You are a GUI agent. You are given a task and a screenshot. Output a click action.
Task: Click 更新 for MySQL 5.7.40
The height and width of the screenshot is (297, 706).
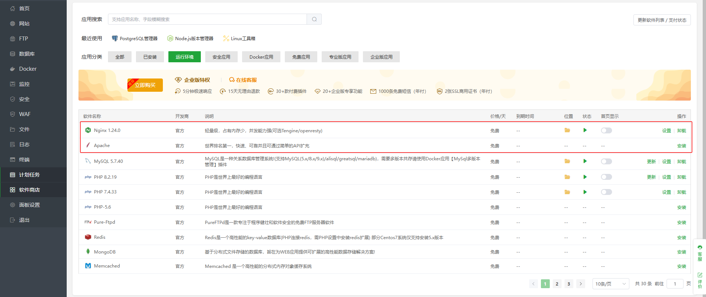(x=651, y=162)
